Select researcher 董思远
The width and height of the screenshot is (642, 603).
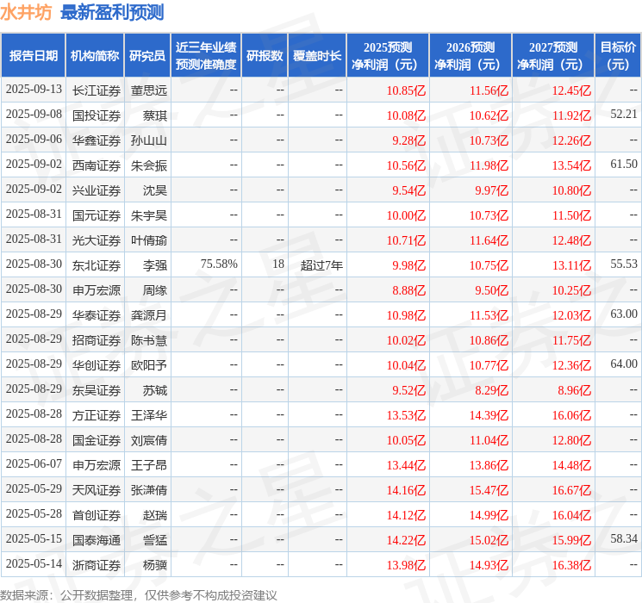149,90
